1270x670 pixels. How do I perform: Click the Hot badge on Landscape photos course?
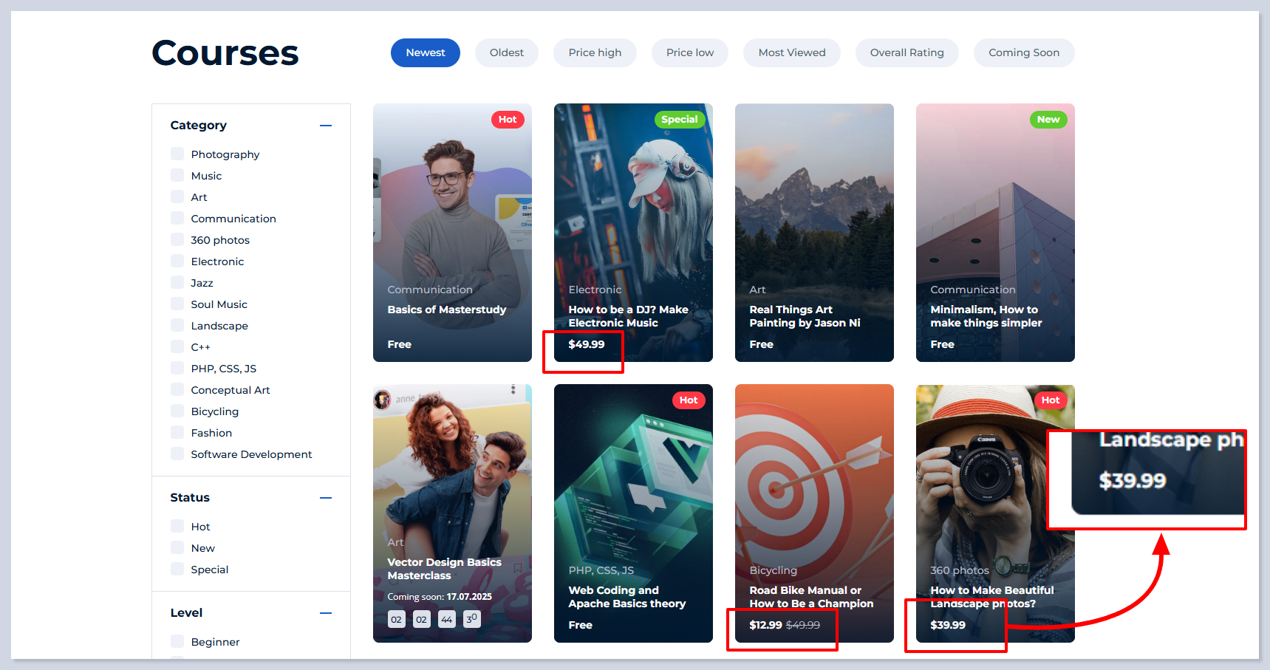(1050, 400)
